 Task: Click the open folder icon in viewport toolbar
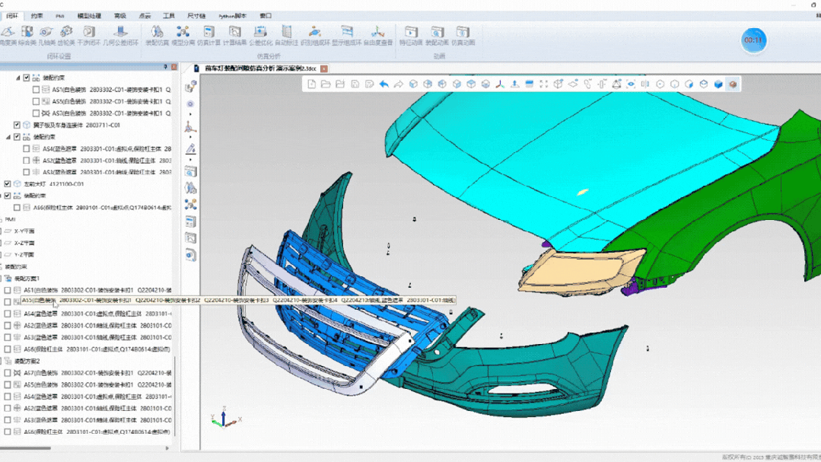(x=326, y=84)
